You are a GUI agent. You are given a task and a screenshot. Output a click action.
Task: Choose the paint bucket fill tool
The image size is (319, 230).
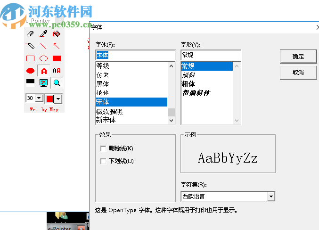[x=57, y=34]
